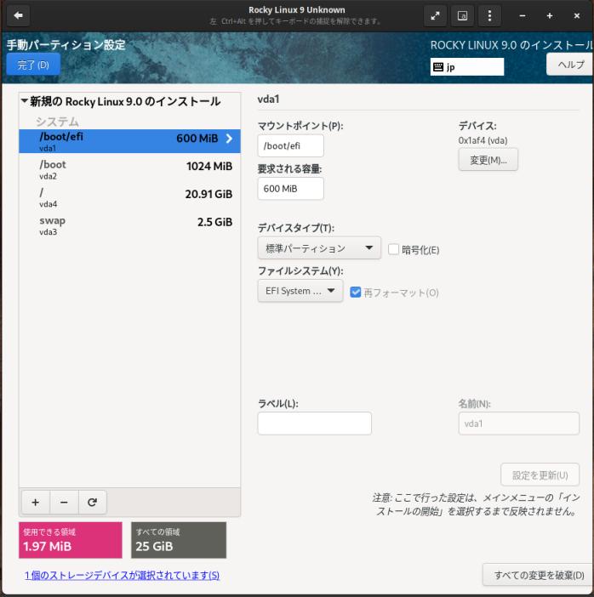
Task: Select the /boot/efi vda1 partition row
Action: [129, 141]
